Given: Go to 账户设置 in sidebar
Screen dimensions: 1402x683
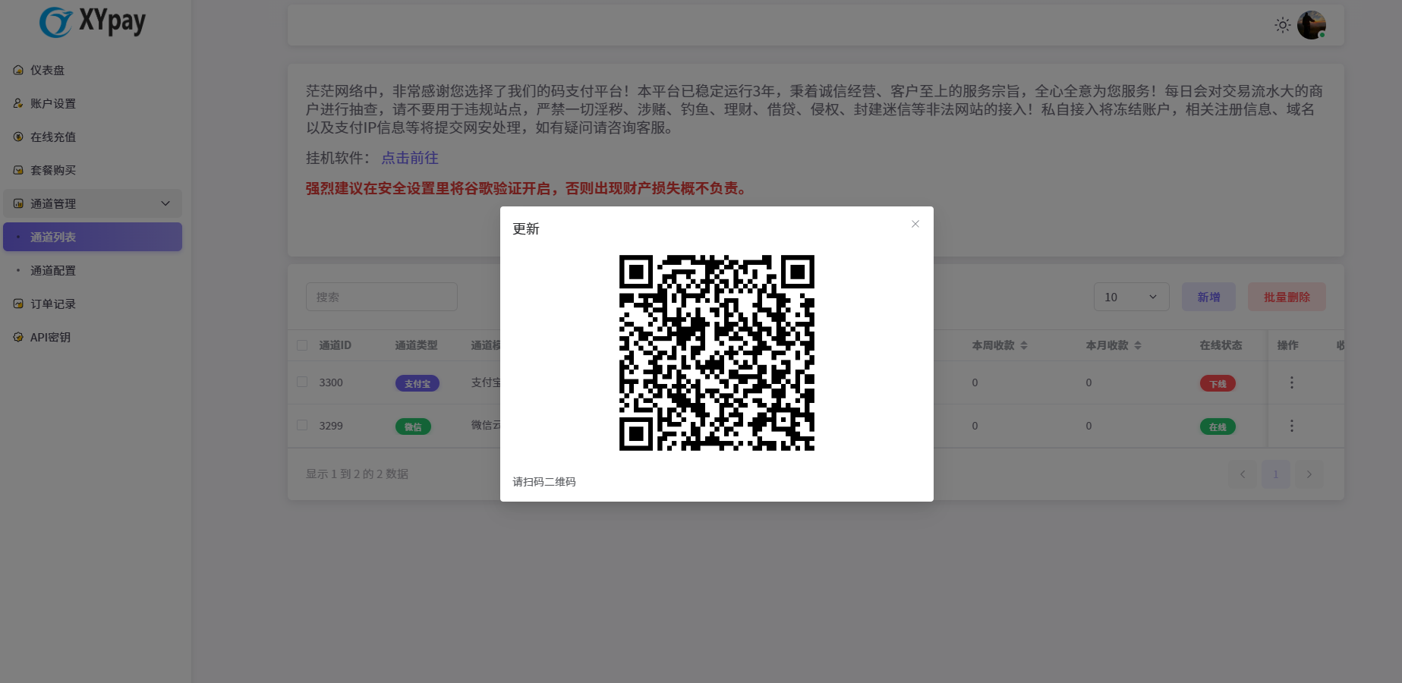Looking at the screenshot, I should pyautogui.click(x=52, y=103).
